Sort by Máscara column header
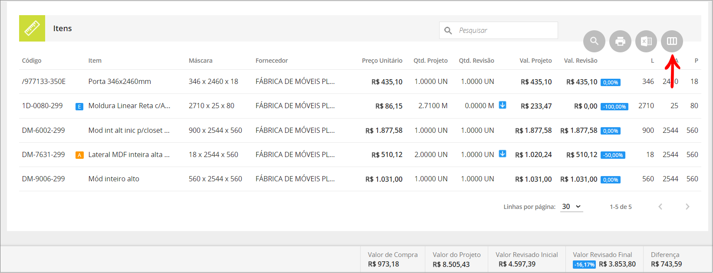Image resolution: width=713 pixels, height=273 pixels. tap(200, 61)
